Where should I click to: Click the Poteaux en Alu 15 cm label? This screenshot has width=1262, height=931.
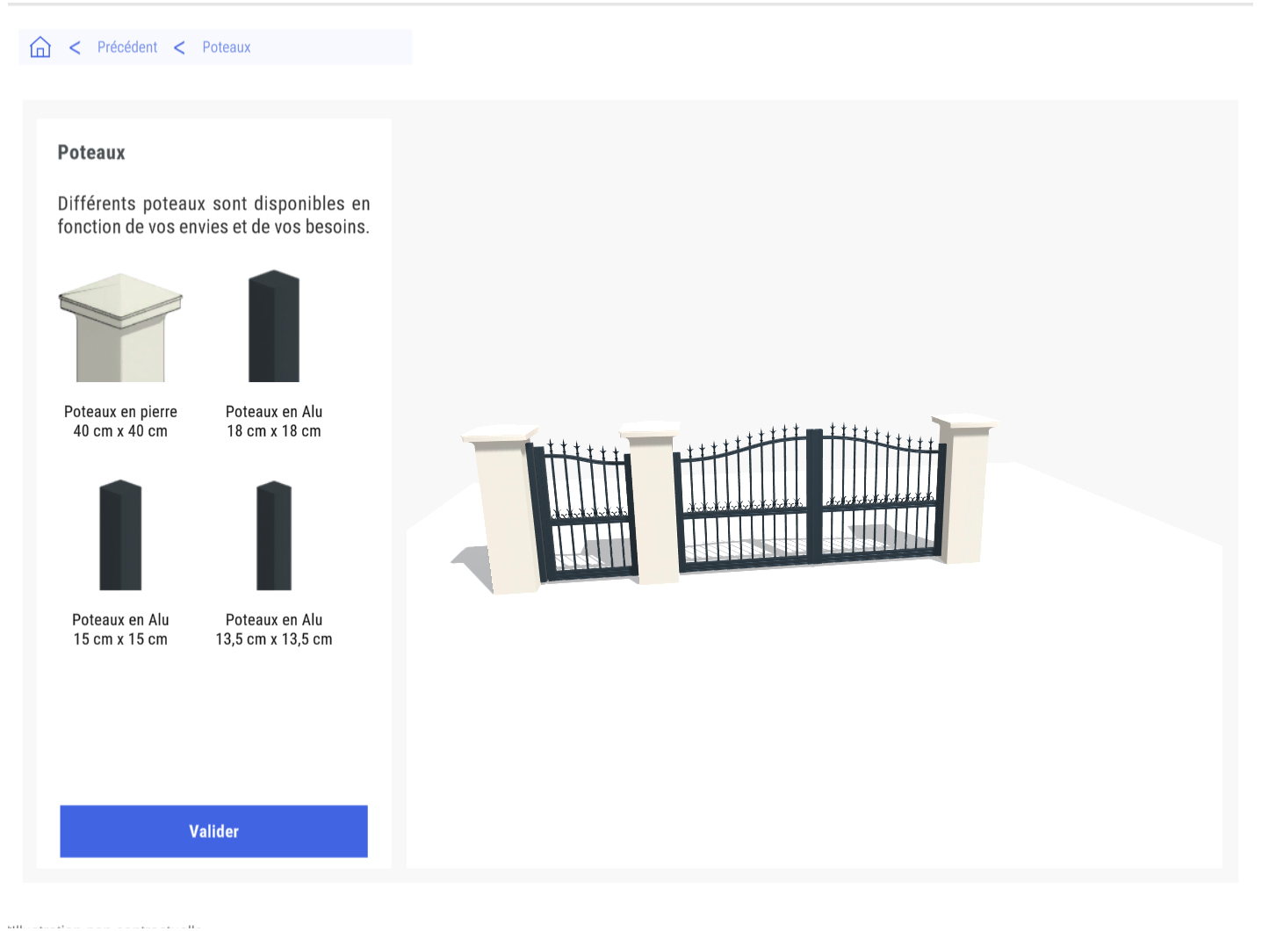[120, 630]
